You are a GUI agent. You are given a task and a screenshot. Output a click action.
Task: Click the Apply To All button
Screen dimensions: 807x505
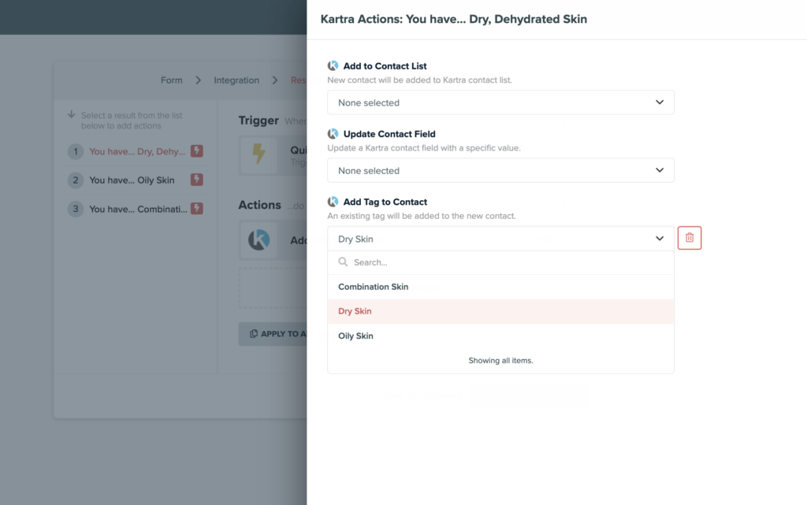[x=273, y=334]
